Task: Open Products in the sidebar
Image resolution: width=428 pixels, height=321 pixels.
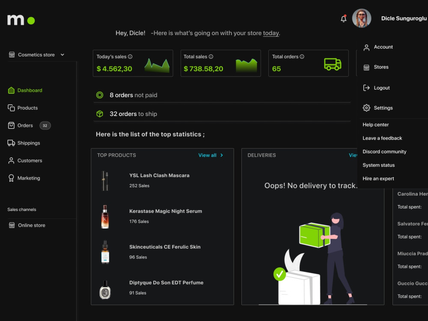Action: click(27, 108)
